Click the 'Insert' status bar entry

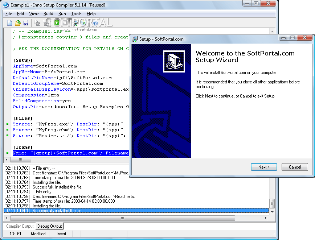point(61,234)
